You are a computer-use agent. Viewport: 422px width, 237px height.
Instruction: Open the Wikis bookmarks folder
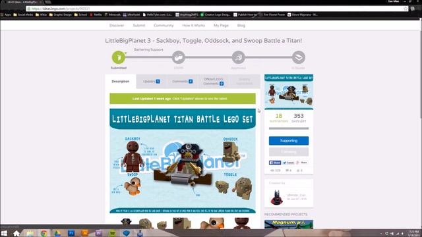[41, 14]
